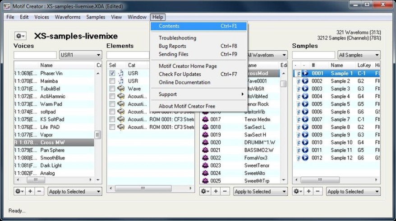This screenshot has width=396, height=221.
Task: Click the waveform icon of row 0017
Action: point(205,119)
